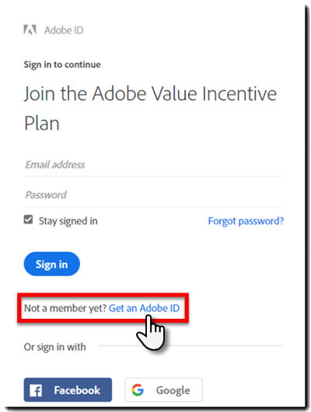This screenshot has width=311, height=412.
Task: Click the Google 'G' logo icon
Action: (138, 390)
